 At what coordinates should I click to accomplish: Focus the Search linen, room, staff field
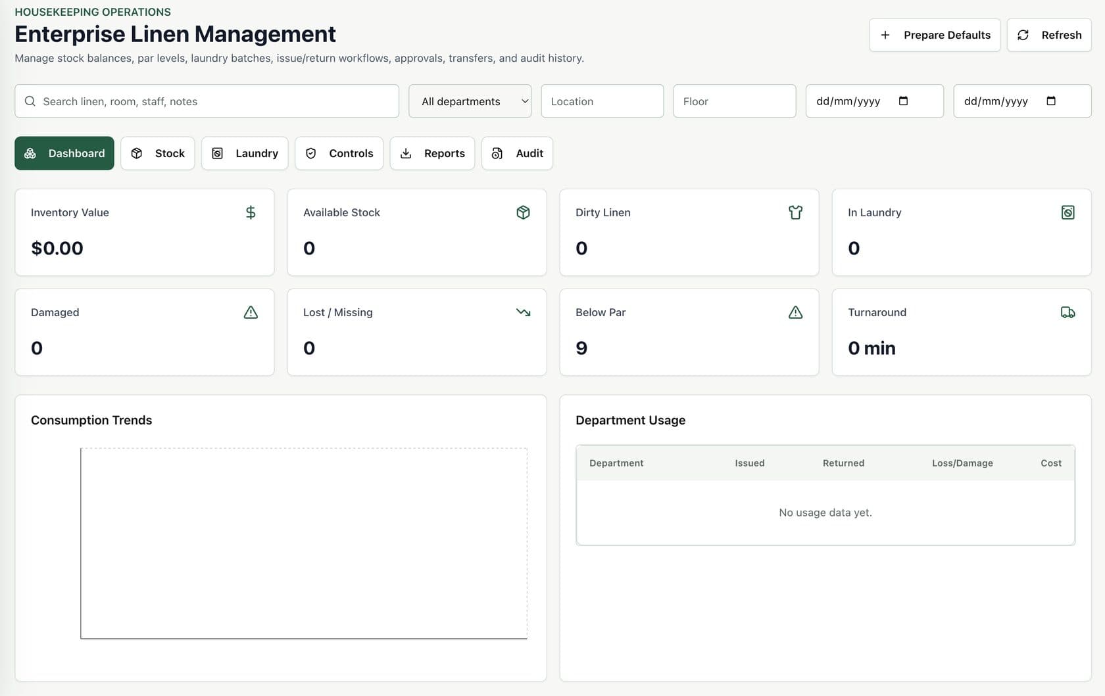207,101
